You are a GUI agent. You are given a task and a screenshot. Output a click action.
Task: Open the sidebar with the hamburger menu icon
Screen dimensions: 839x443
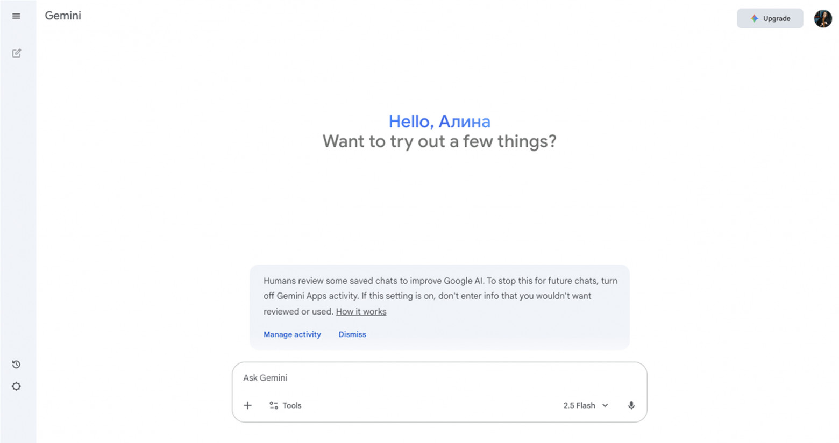tap(16, 16)
